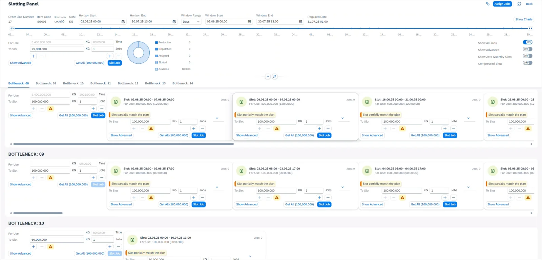Open the Window End calendar picker icon
Screen dimensions: 542x260
(x=300, y=22)
